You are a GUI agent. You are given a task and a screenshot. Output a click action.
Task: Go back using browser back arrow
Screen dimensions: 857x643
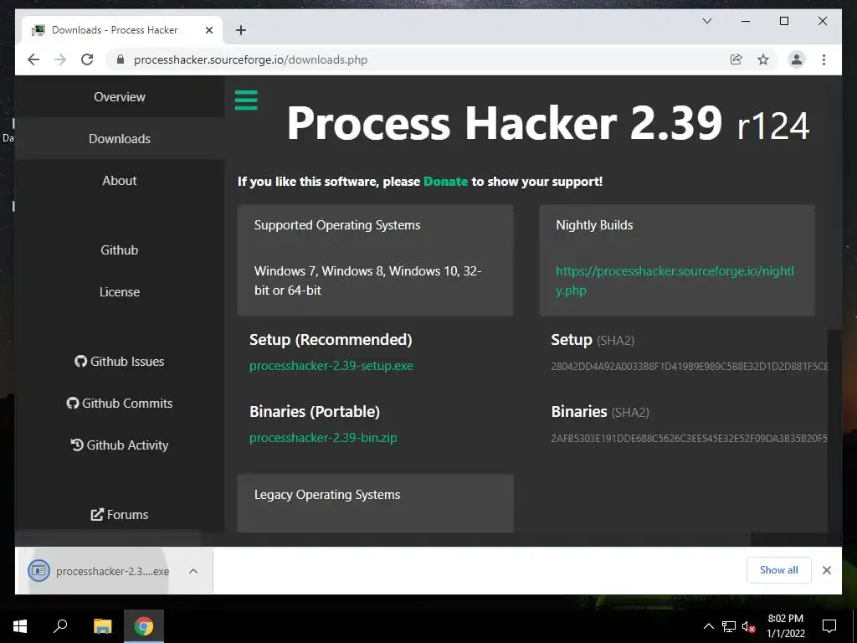click(33, 59)
